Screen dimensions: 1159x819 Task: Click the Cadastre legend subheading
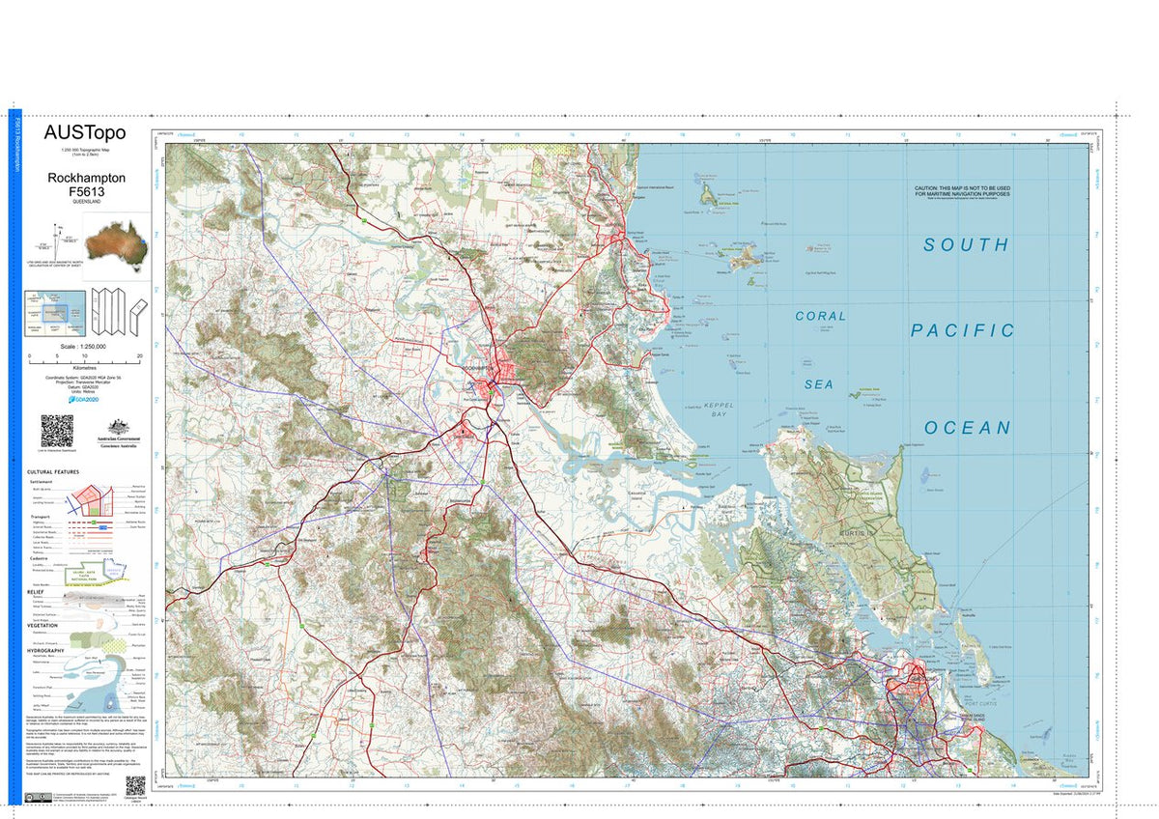coord(39,557)
